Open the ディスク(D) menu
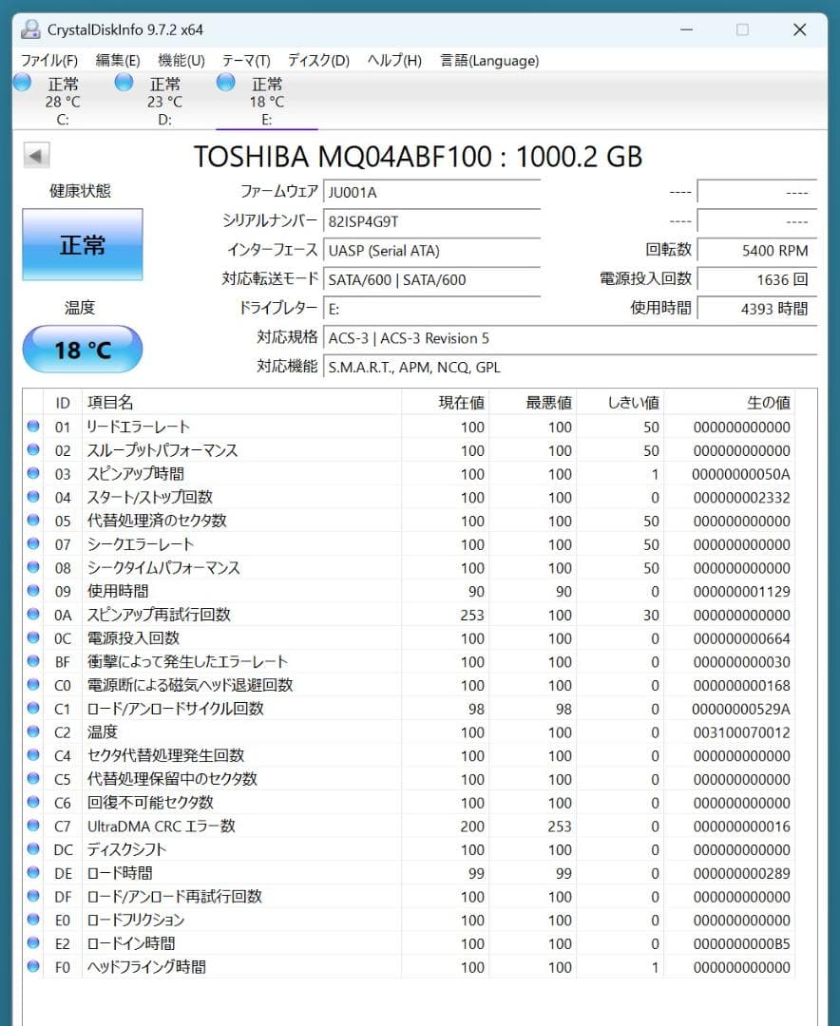 (x=319, y=61)
